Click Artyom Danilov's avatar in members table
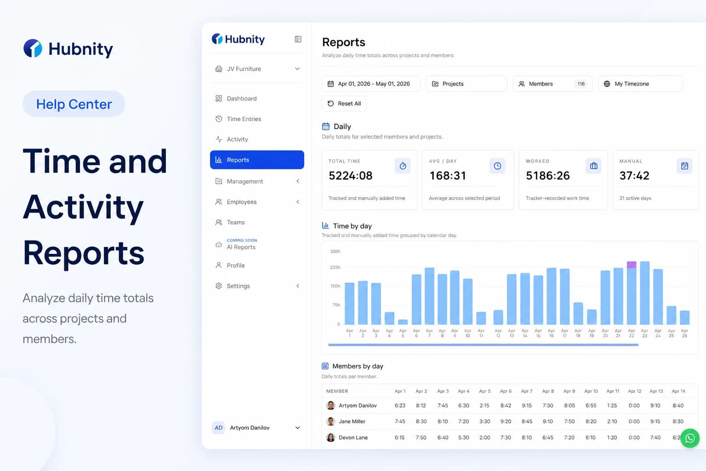 tap(330, 405)
